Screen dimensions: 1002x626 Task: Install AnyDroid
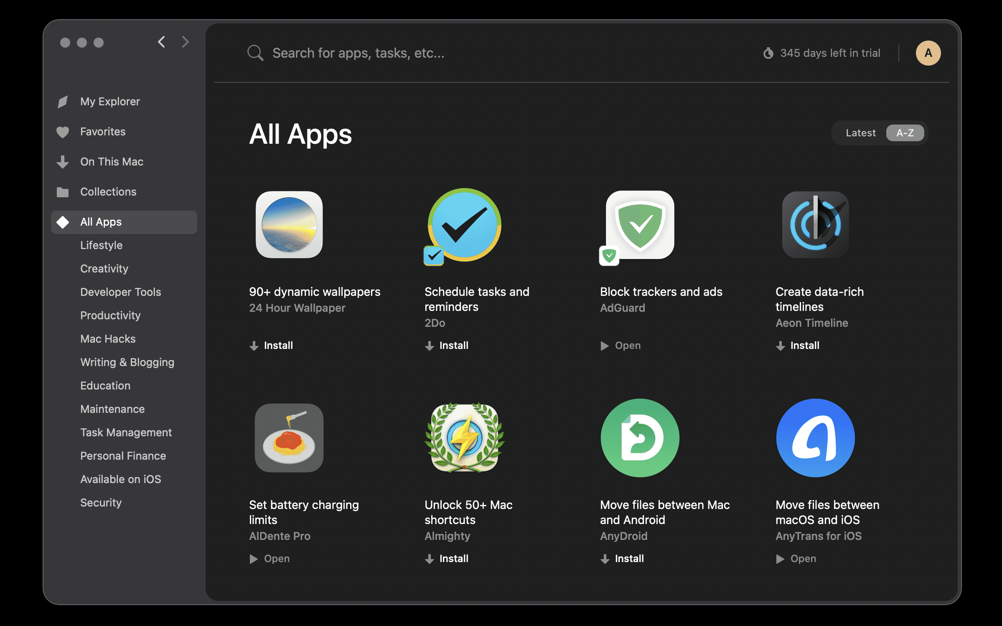[x=622, y=559]
